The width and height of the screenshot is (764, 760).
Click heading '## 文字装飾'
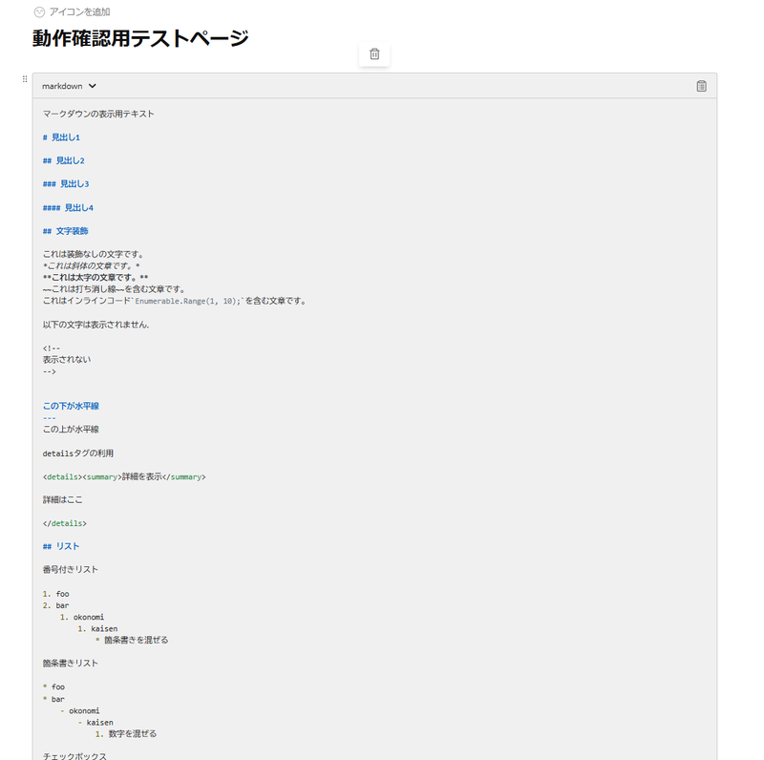(65, 231)
